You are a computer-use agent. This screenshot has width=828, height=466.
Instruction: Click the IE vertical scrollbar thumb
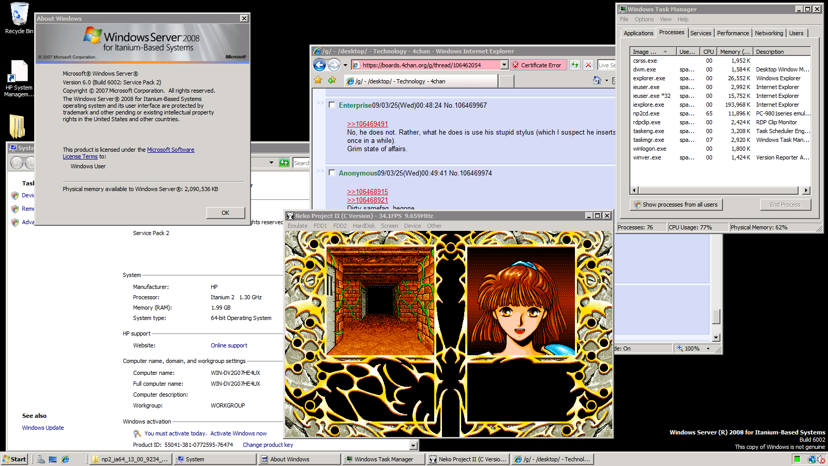[x=716, y=316]
